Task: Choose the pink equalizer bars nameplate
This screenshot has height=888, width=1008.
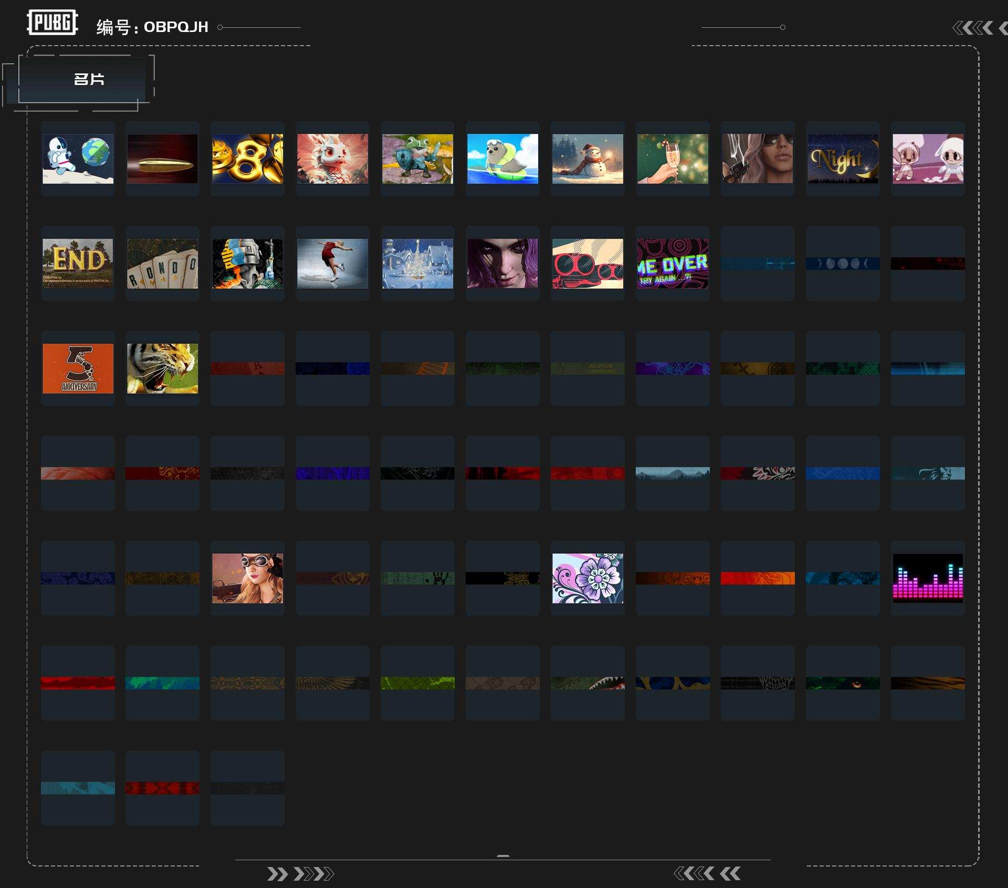Action: [x=928, y=578]
